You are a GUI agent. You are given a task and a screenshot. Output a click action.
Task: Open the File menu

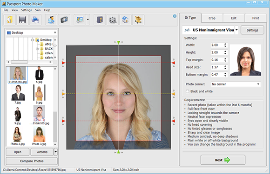[x=6, y=10]
